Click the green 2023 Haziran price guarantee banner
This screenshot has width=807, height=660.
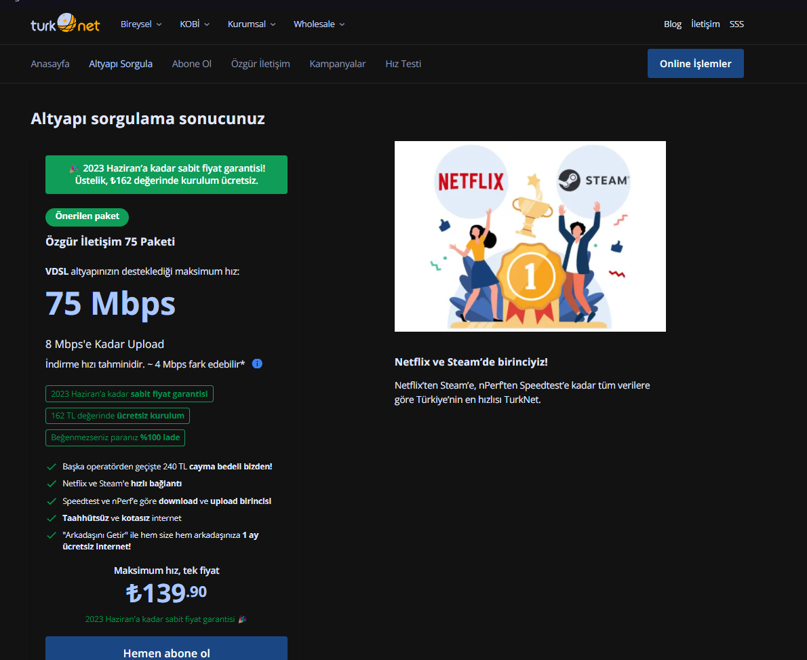click(166, 174)
